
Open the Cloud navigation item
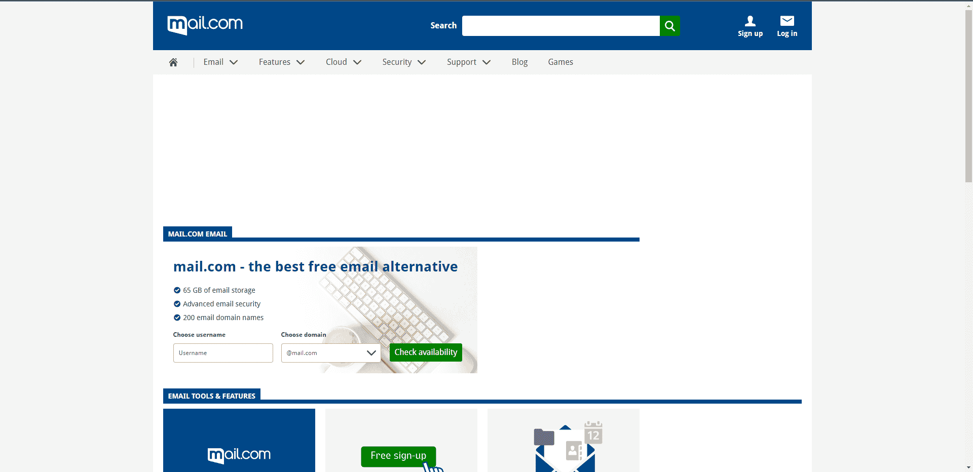pos(336,62)
